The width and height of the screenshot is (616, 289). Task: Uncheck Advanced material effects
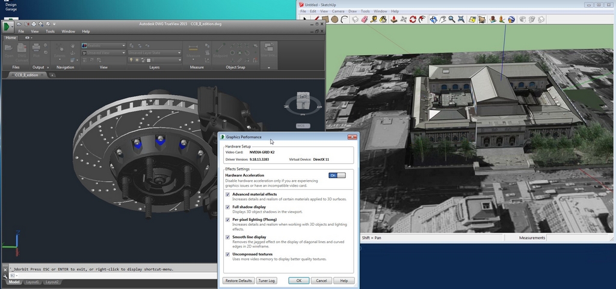coord(227,194)
